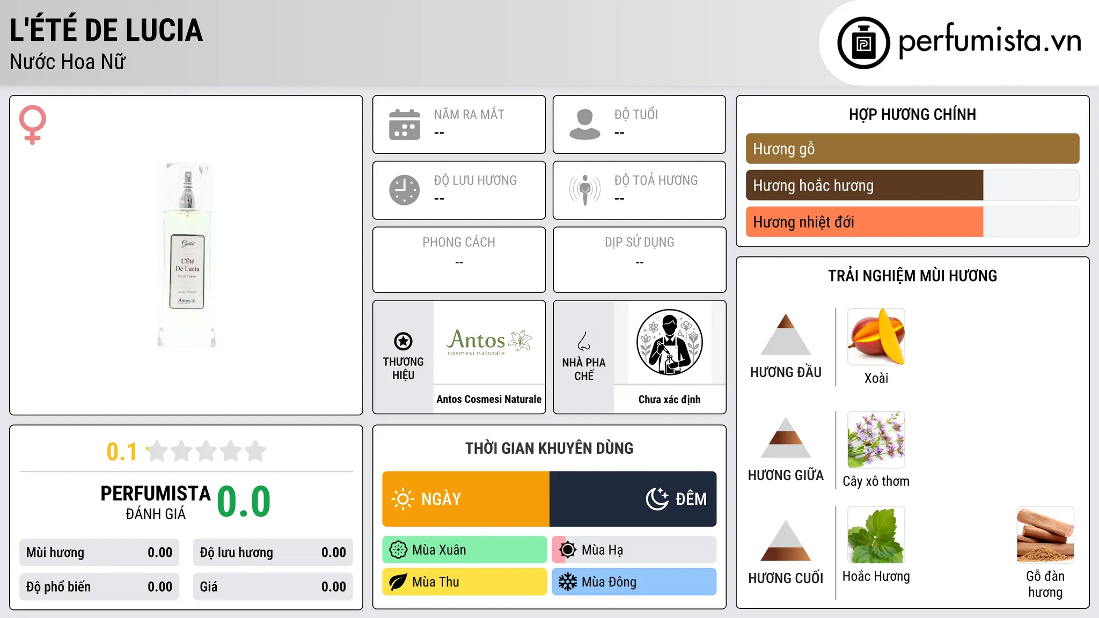The image size is (1099, 618).
Task: Click the moon icon in the Đêm bar
Action: (x=657, y=499)
